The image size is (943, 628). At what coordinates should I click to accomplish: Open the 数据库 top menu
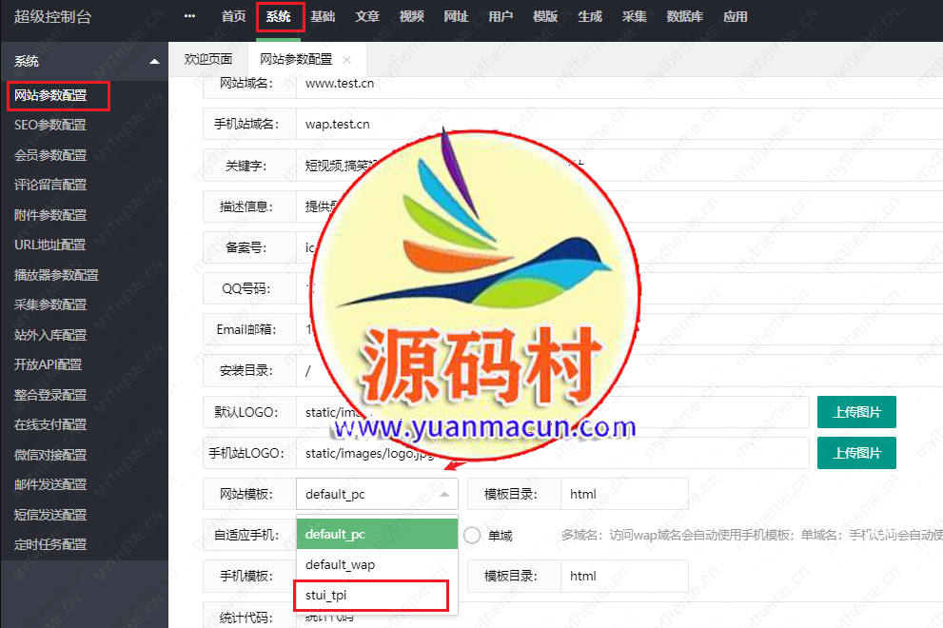click(x=684, y=15)
